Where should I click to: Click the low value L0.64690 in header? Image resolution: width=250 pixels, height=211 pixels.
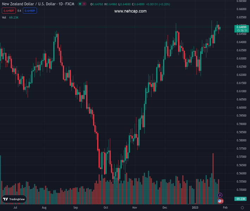[x=125, y=4]
